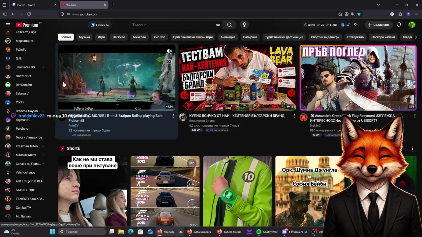
Task: Open the Shorts section options menu
Action: tap(412, 148)
